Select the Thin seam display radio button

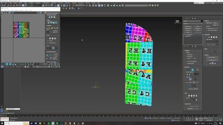193,58
